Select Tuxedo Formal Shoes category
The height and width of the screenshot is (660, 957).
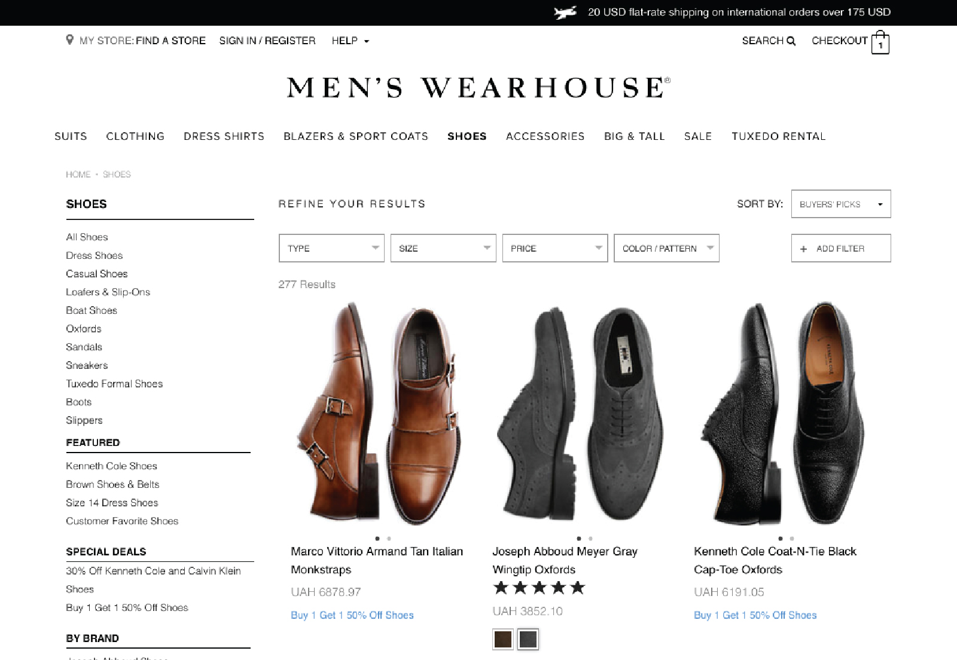(114, 384)
